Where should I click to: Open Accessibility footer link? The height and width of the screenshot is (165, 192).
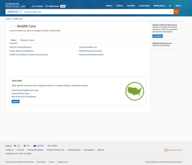[x=41, y=162]
